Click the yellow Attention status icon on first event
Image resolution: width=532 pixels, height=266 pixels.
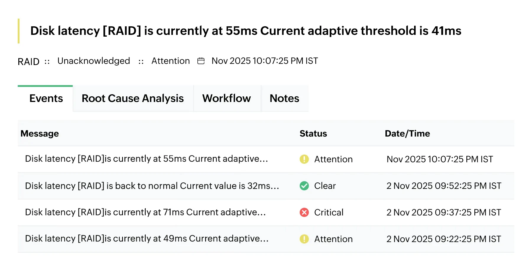click(304, 159)
